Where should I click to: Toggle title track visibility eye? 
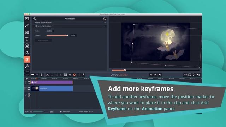pos(29,81)
